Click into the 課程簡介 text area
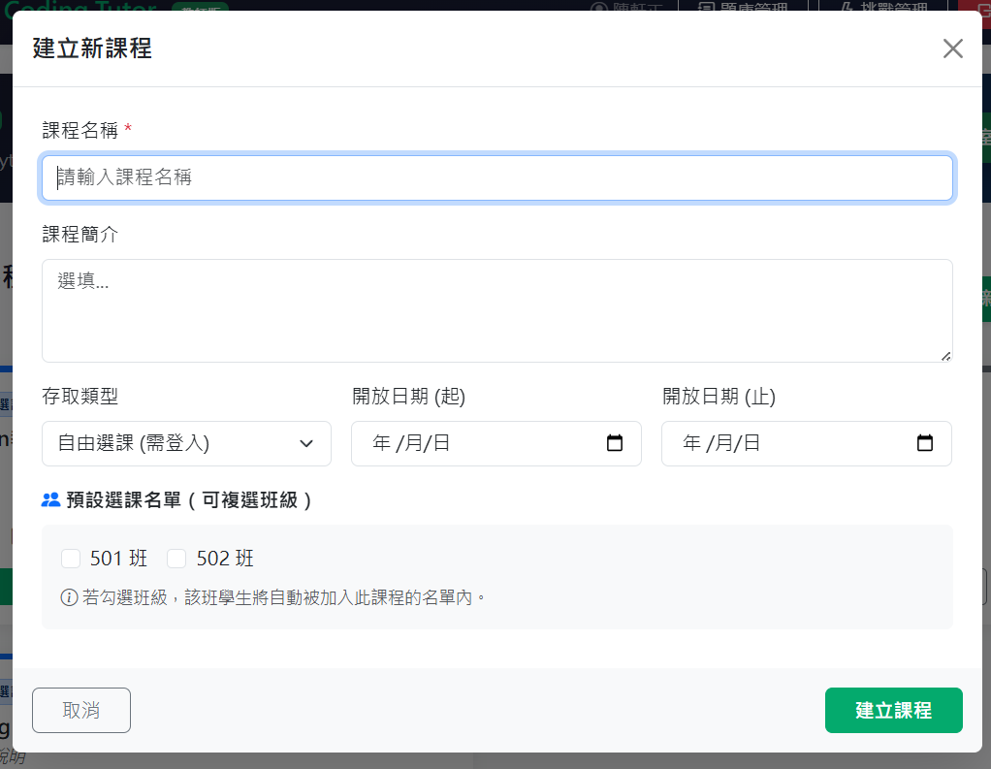Screen dimensions: 991x769 (x=496, y=310)
